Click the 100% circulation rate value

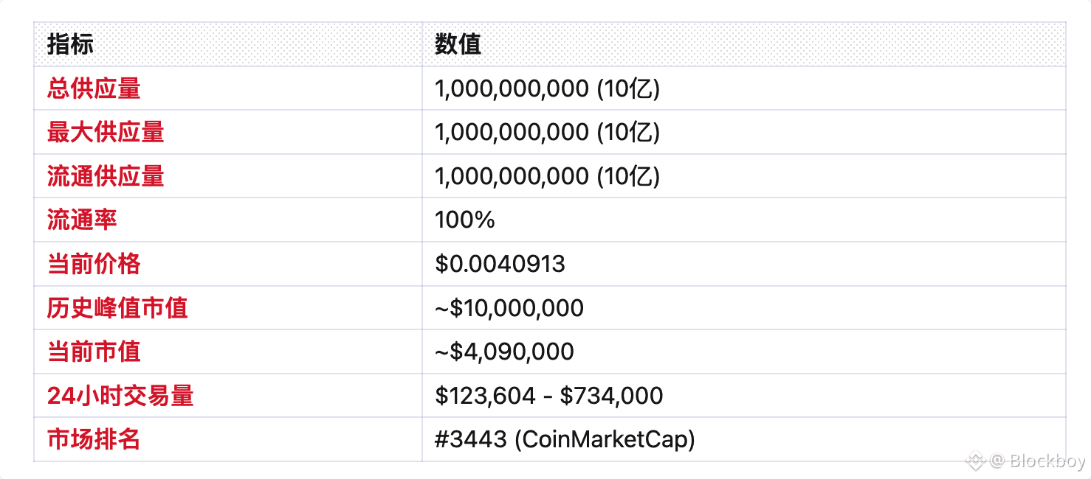point(465,220)
